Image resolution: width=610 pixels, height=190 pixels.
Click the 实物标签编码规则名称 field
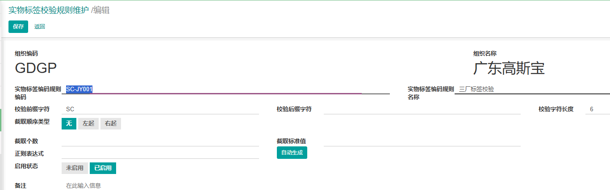point(531,89)
